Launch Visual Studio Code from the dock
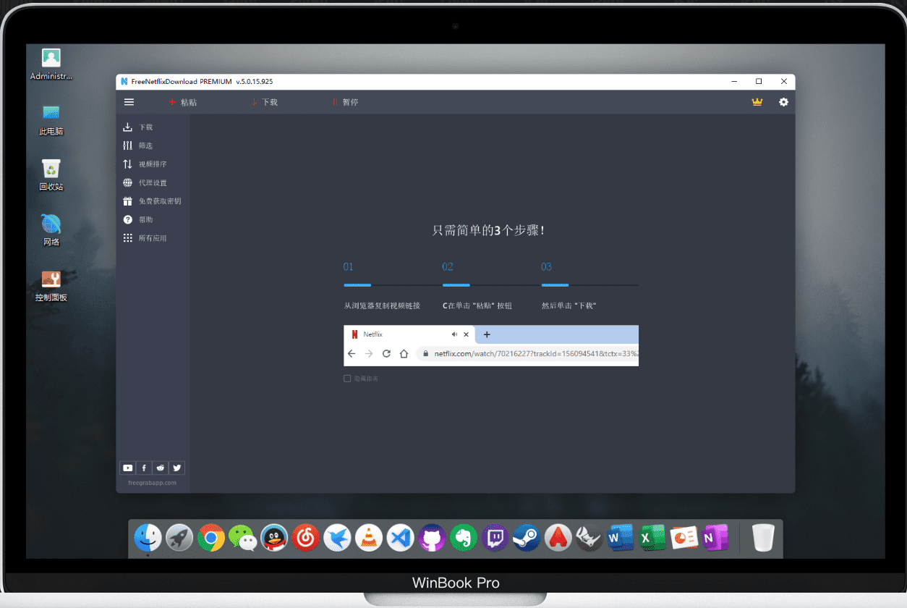 (400, 538)
